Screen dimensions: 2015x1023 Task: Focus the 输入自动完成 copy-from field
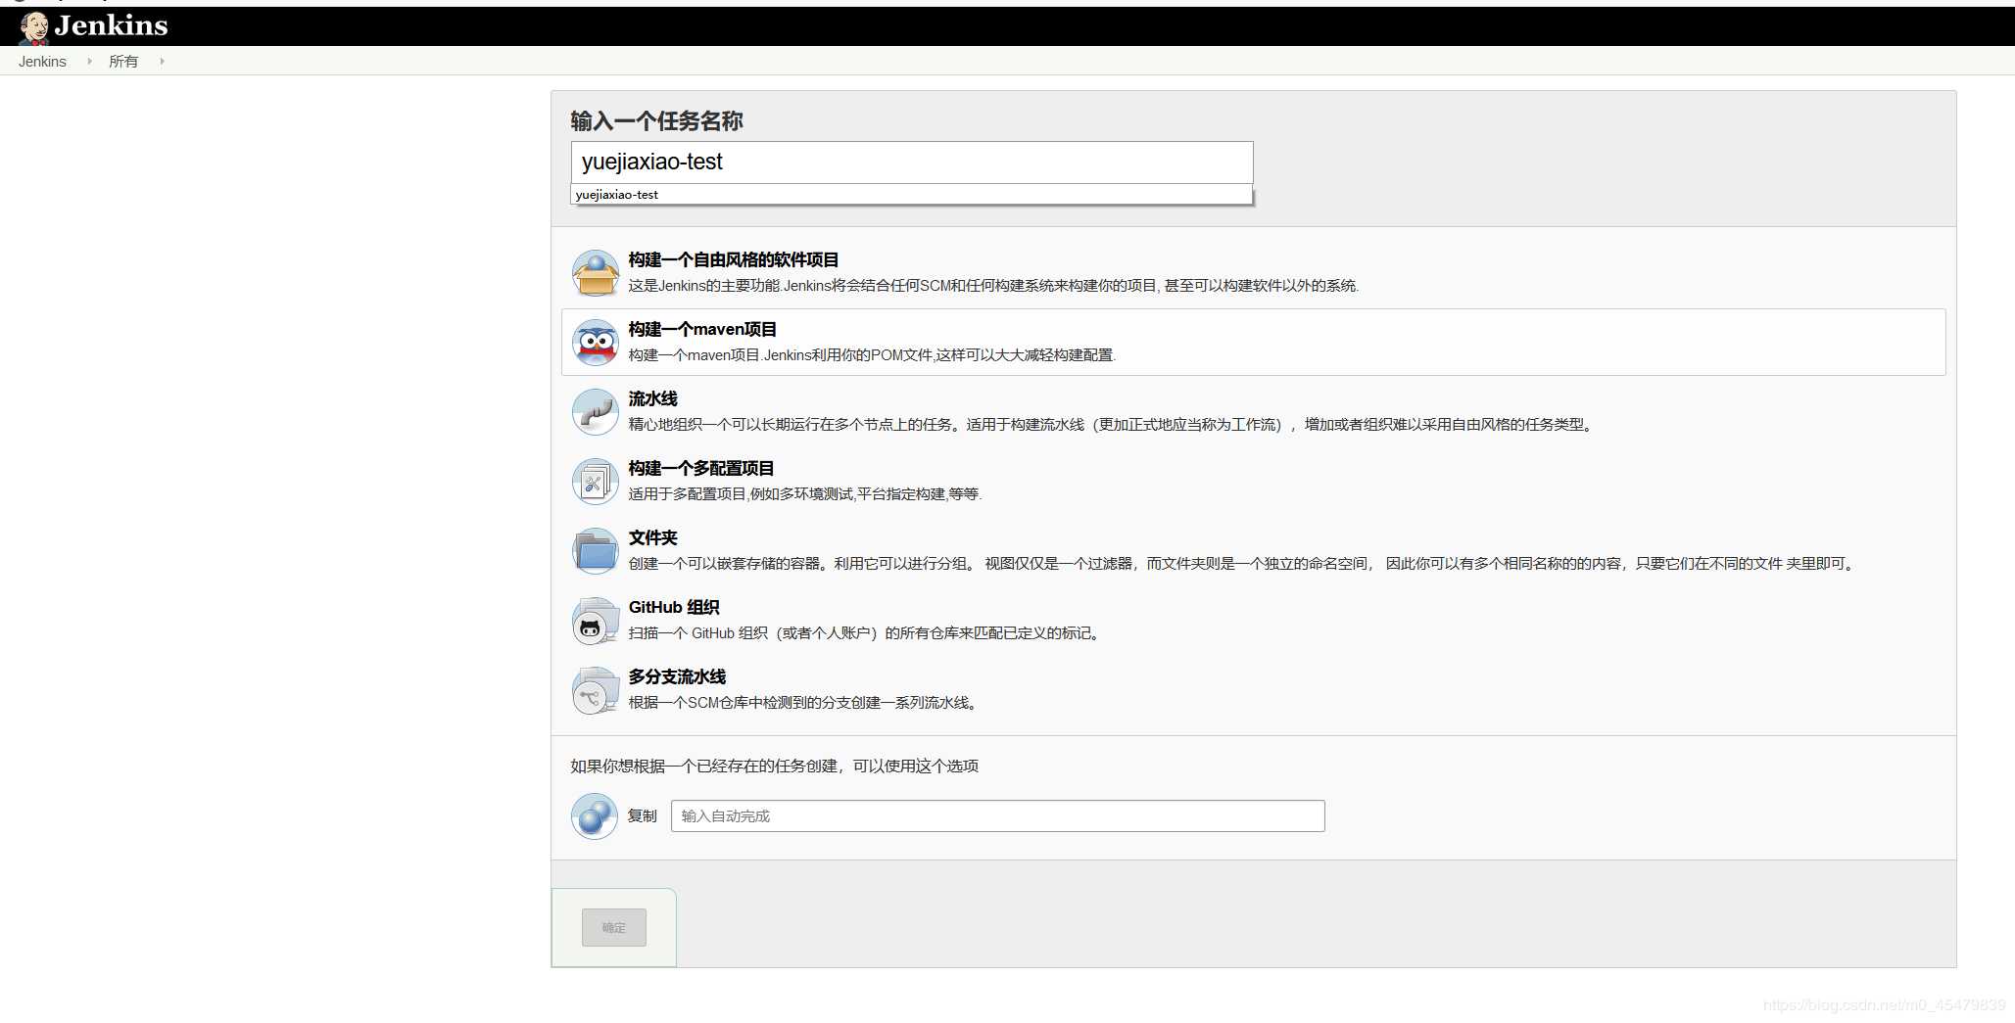tap(997, 815)
